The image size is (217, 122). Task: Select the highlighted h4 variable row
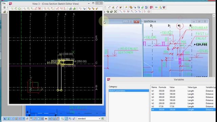click(x=183, y=109)
